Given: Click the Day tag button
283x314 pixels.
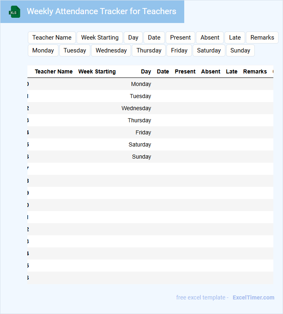Looking at the screenshot, I should [x=133, y=38].
